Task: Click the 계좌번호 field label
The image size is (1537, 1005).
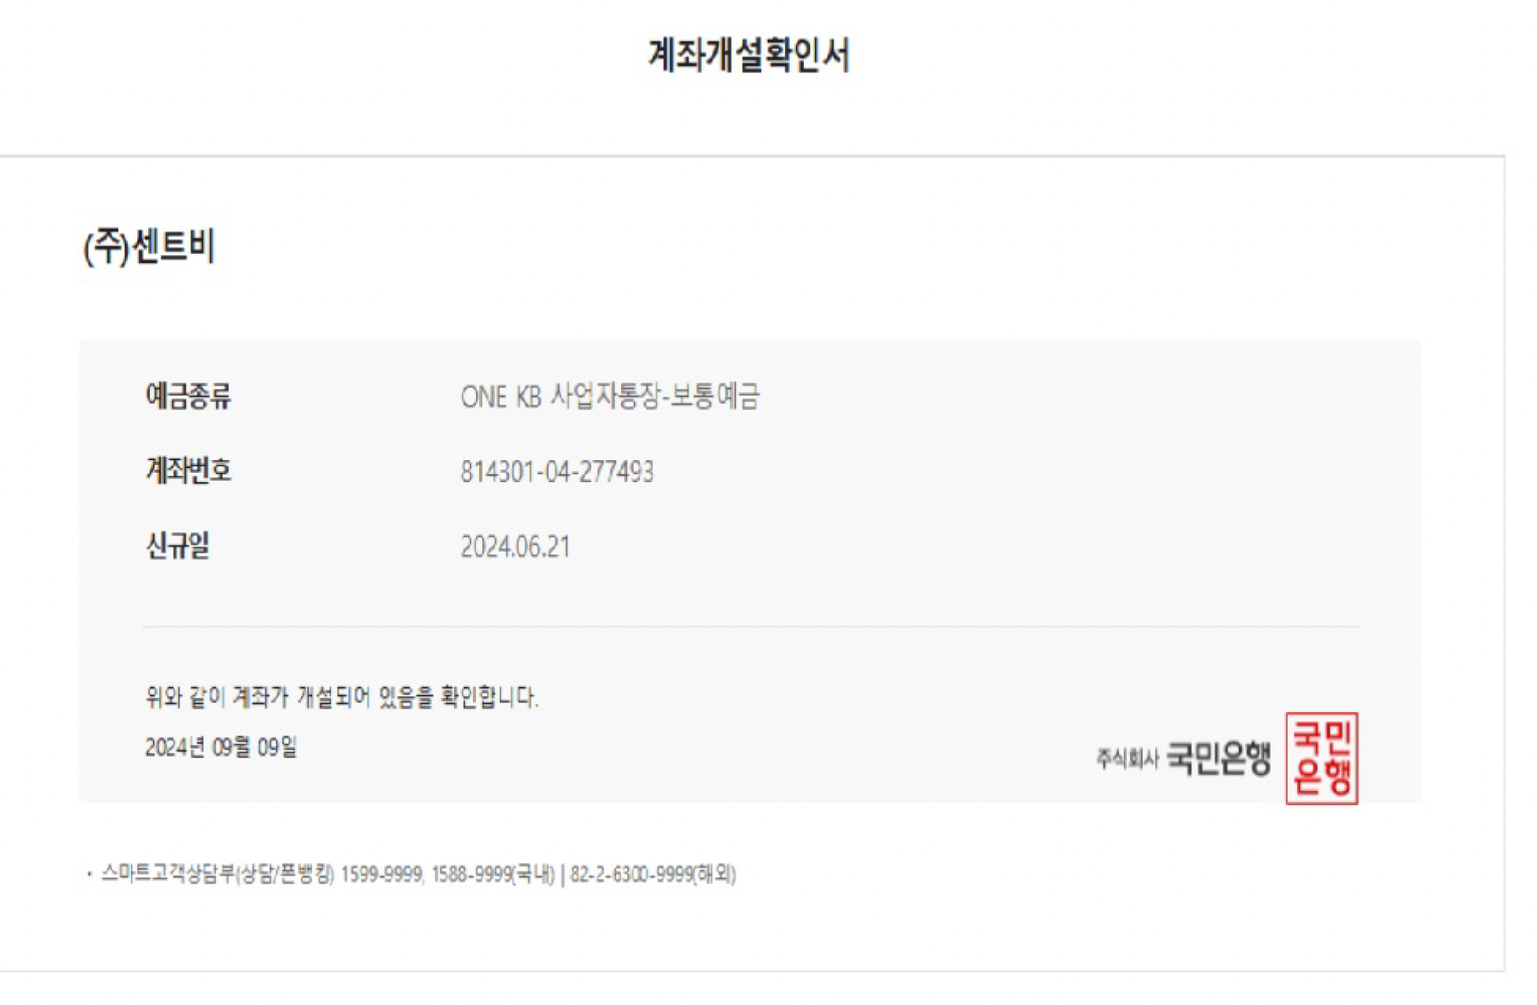Action: click(x=188, y=471)
